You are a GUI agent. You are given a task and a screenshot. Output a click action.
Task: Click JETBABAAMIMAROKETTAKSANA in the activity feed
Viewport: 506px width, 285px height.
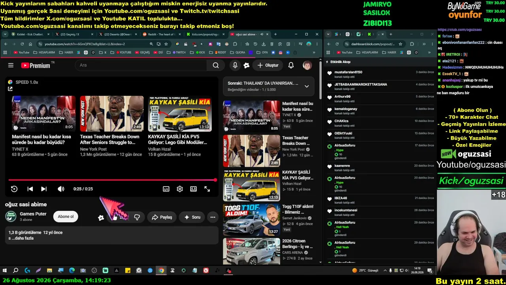361,84
